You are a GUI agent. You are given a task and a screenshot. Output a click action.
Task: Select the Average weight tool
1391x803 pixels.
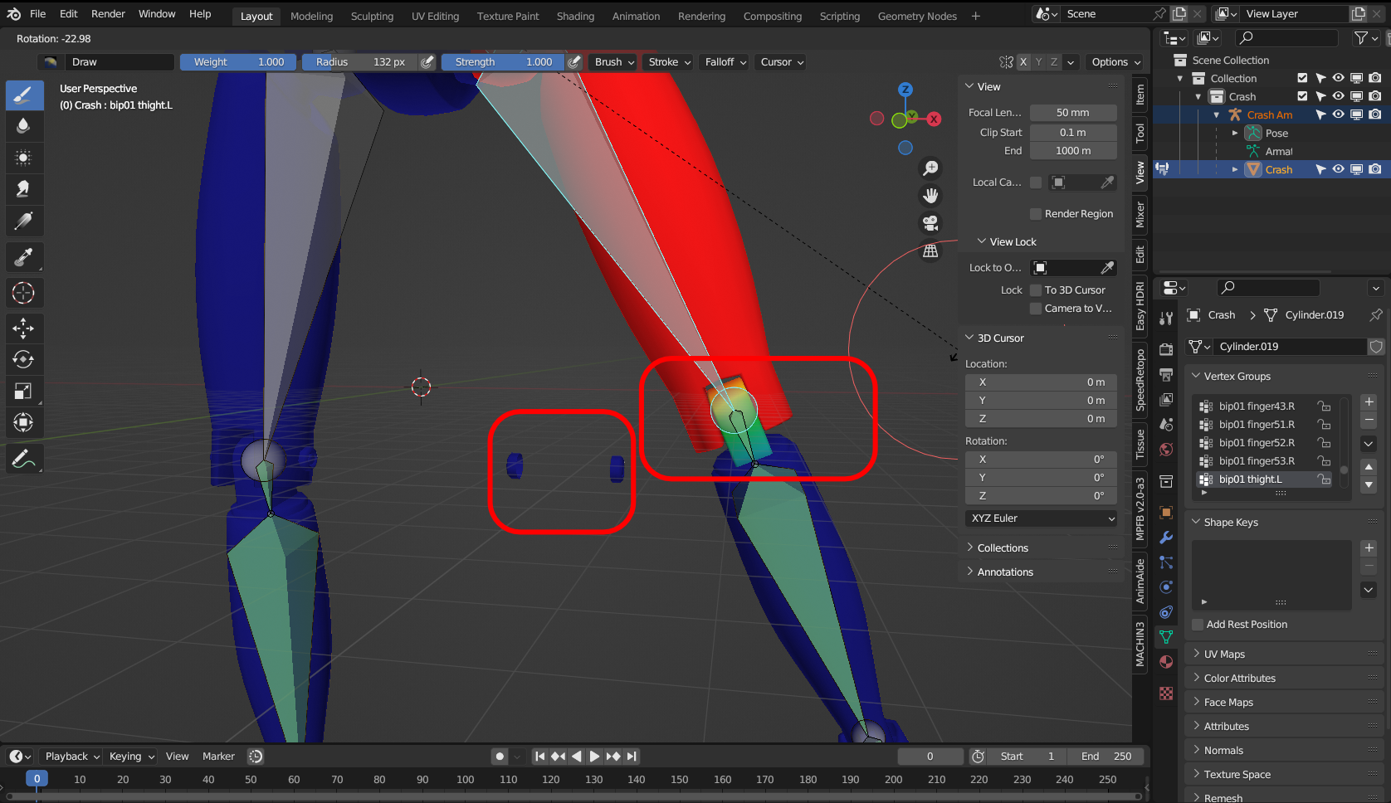pos(24,158)
